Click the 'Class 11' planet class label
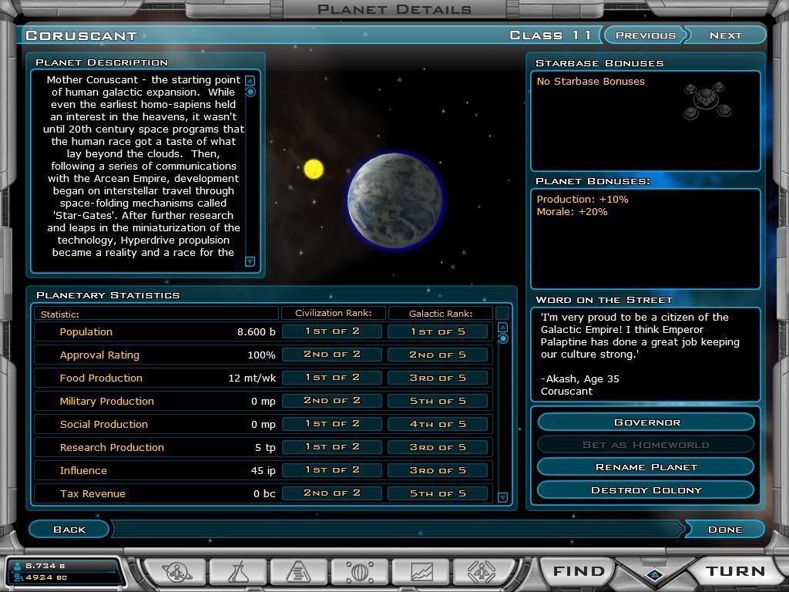The width and height of the screenshot is (789, 592). click(550, 35)
